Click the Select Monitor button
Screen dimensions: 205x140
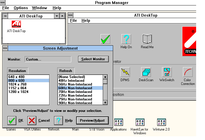93,59
